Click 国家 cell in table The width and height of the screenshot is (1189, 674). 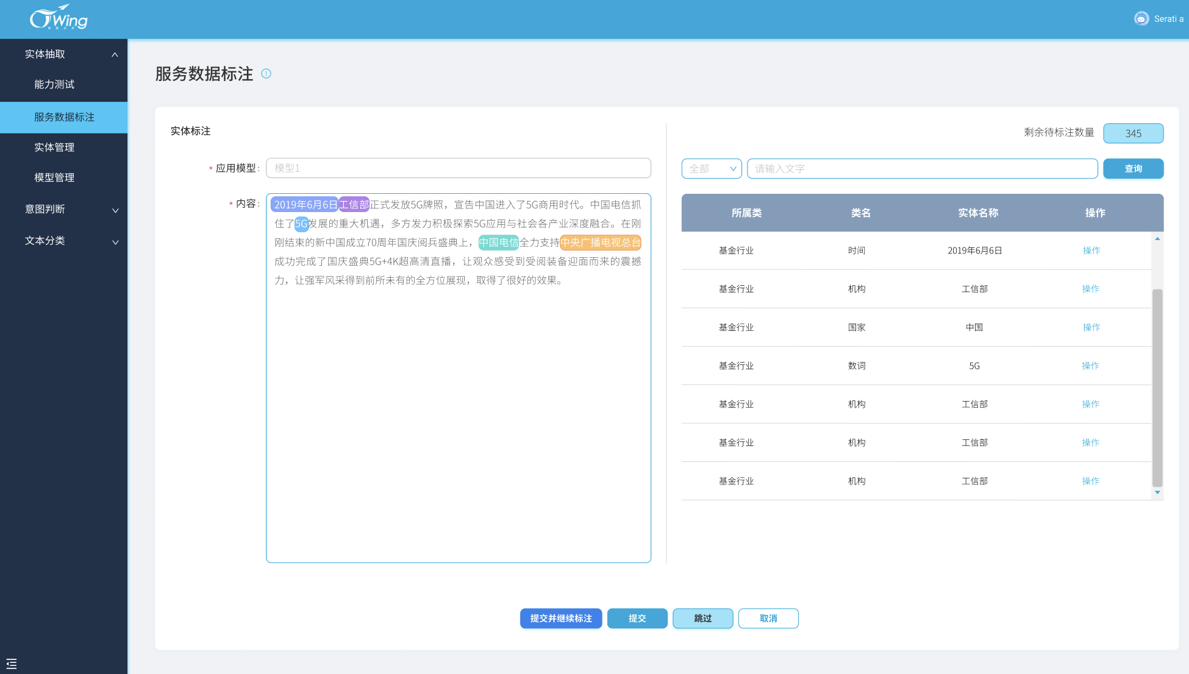tap(857, 327)
